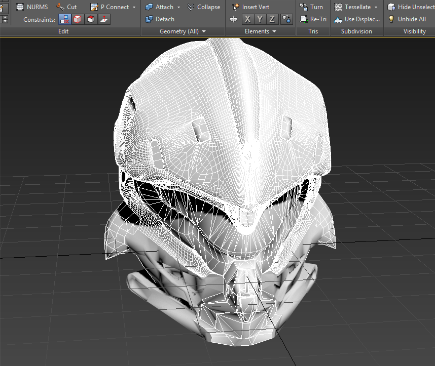
Task: Click the NURMS button
Action: pos(32,7)
